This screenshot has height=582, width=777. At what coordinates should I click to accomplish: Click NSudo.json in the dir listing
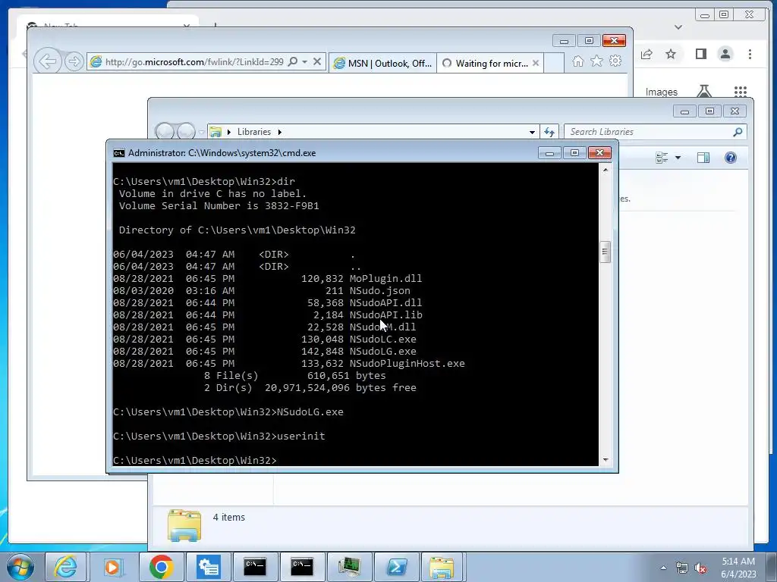(x=380, y=291)
